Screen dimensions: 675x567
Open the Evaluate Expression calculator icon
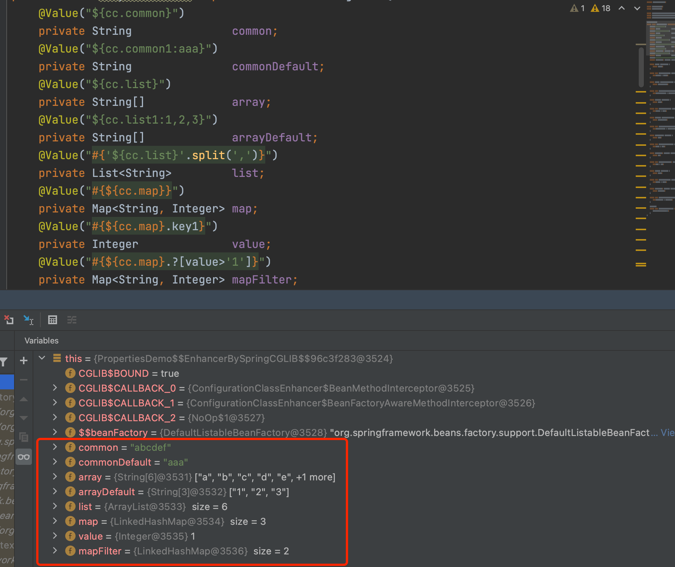[53, 320]
